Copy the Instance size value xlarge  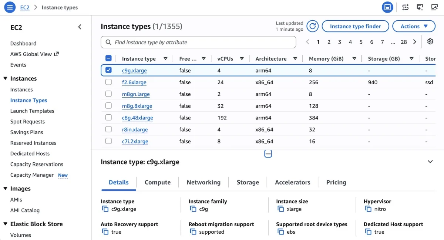tap(280, 209)
